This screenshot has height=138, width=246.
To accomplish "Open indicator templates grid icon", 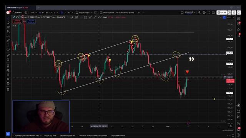I will pos(95,13).
